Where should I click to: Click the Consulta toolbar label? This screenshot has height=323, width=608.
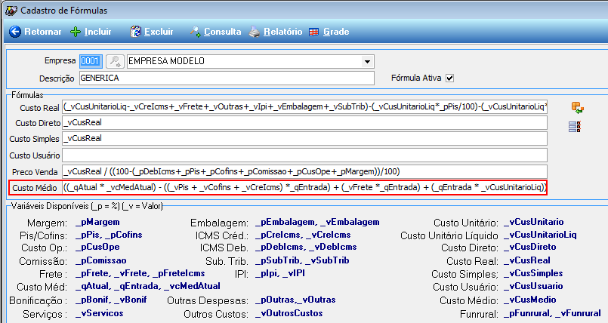pyautogui.click(x=223, y=32)
